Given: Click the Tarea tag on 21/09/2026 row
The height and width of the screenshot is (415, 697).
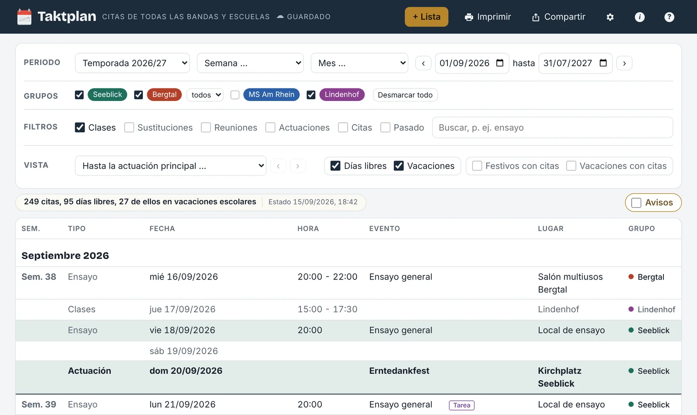Looking at the screenshot, I should [462, 405].
